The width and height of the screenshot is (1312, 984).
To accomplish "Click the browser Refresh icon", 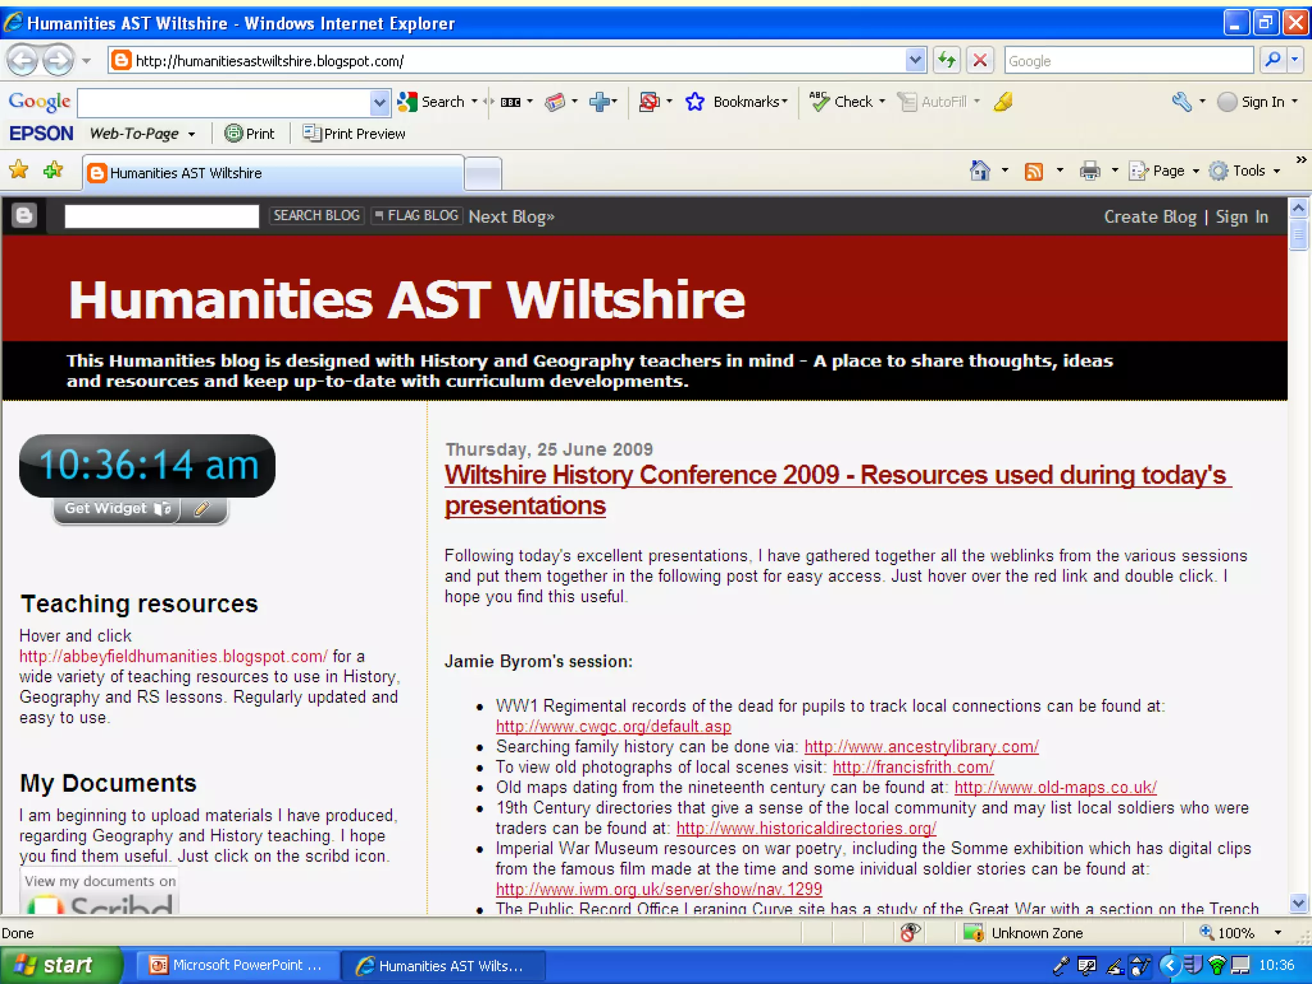I will [x=946, y=61].
